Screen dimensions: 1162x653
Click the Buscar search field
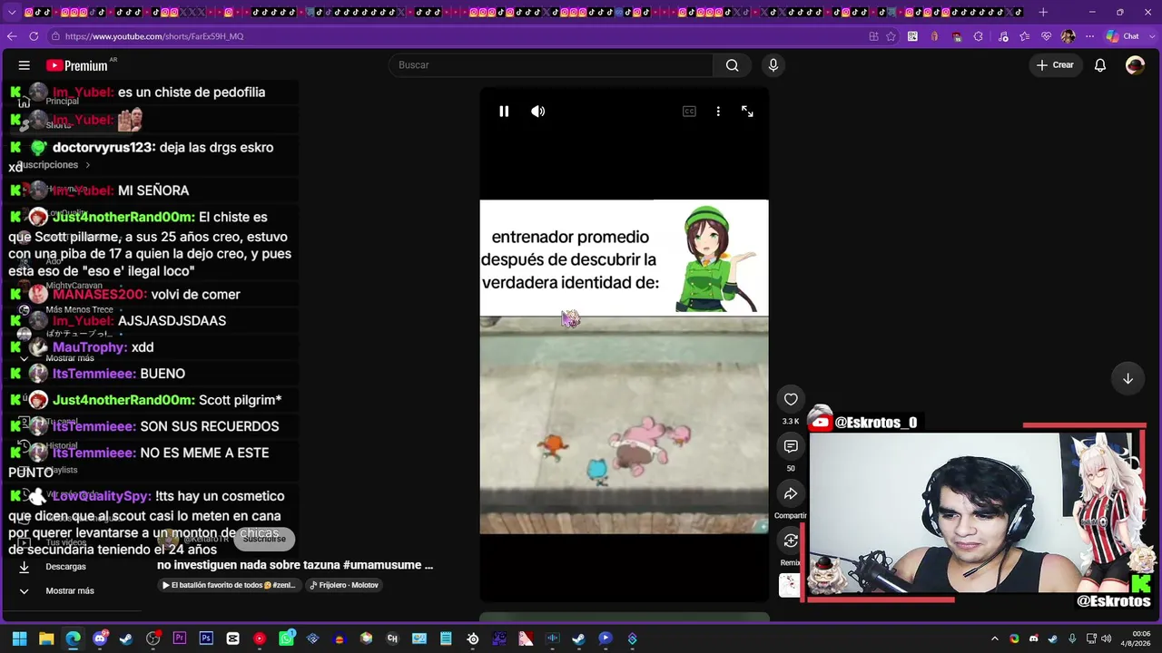[550, 65]
